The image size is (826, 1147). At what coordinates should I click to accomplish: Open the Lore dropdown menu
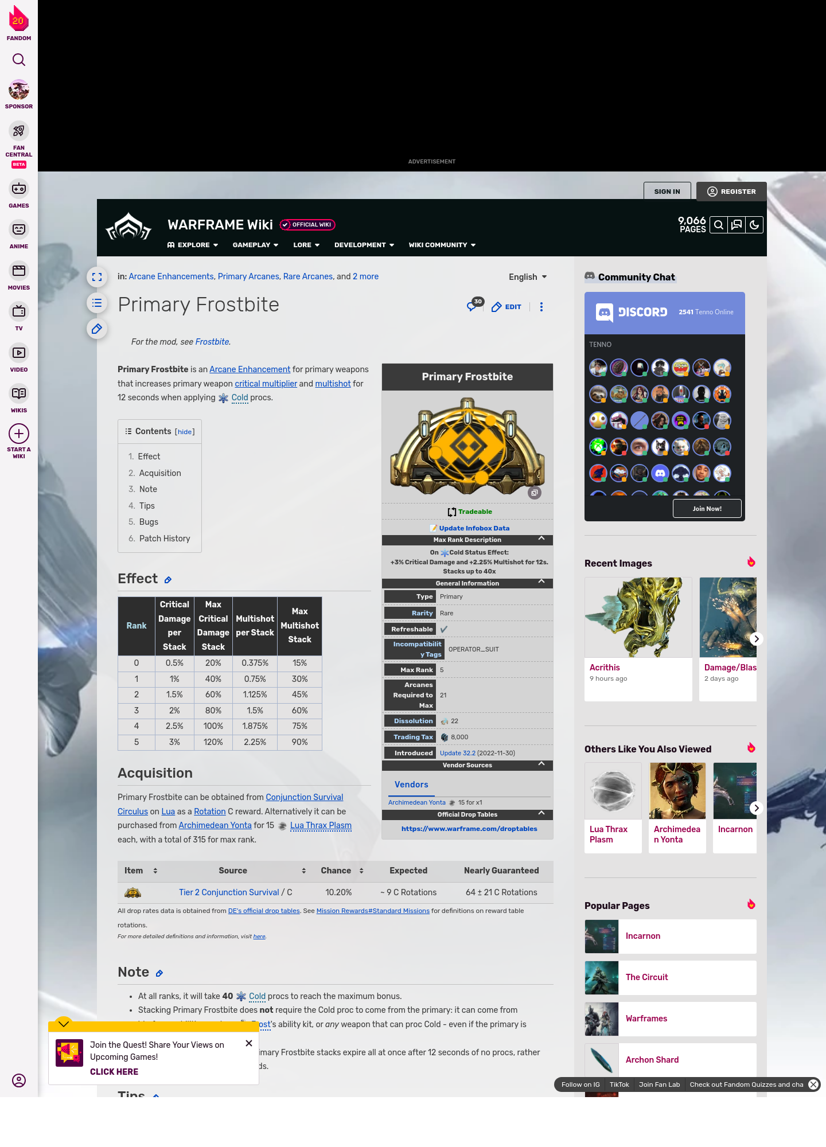point(306,245)
